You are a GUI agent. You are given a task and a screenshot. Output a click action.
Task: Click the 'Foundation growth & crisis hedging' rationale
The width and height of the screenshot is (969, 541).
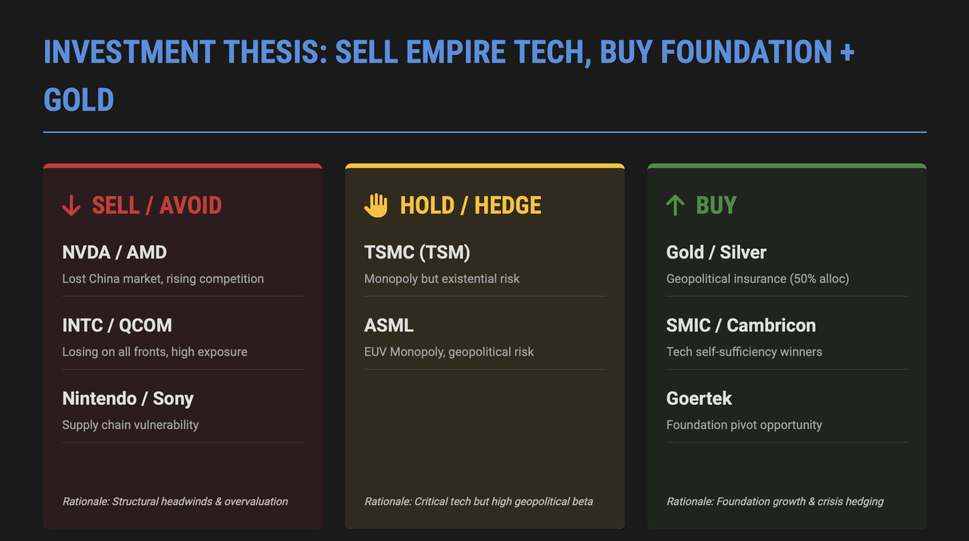click(775, 501)
